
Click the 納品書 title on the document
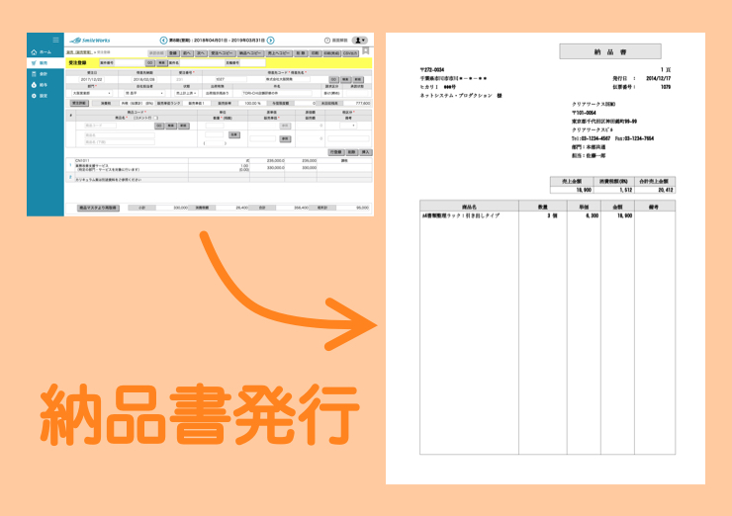(610, 51)
